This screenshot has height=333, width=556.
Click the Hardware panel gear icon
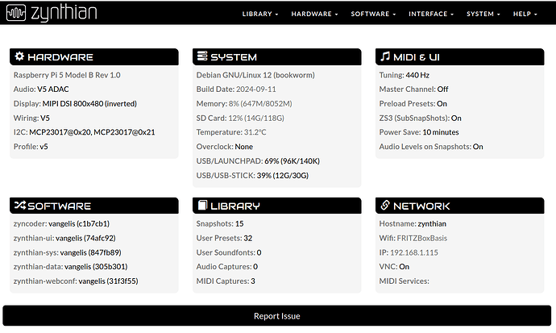point(19,56)
